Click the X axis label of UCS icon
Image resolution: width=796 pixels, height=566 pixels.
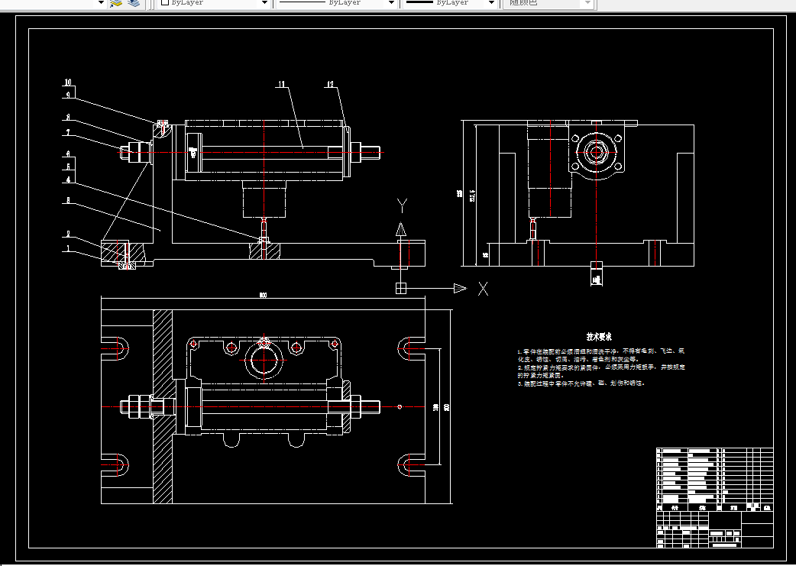tap(483, 289)
